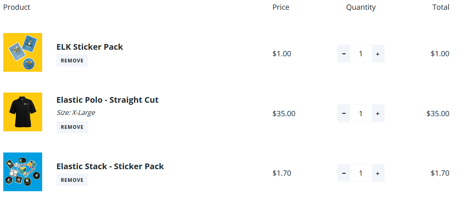Open Elastic Polo - Straight Cut link

[x=107, y=100]
